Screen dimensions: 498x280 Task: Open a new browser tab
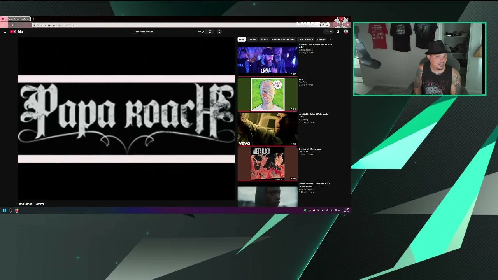tap(33, 19)
